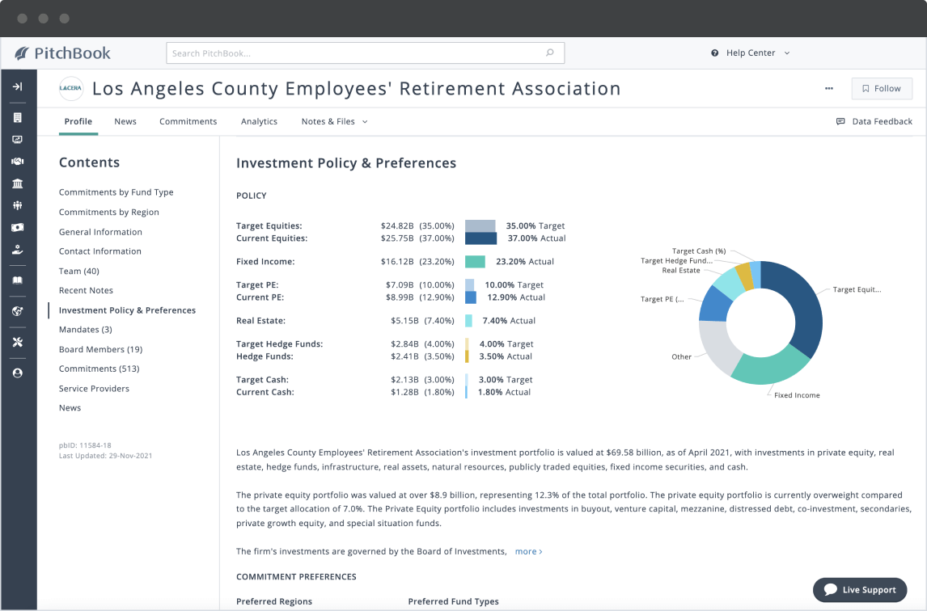Click the Real Estate cyan bar swatch
Screen dimensions: 927x611
(x=469, y=321)
